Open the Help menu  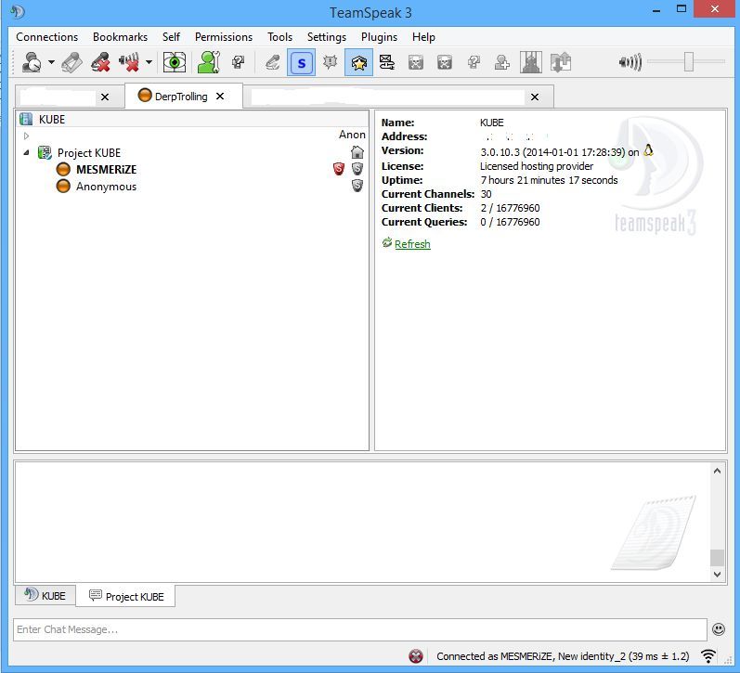(423, 37)
